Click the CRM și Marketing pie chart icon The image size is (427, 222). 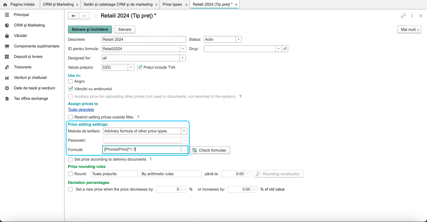tap(7, 25)
